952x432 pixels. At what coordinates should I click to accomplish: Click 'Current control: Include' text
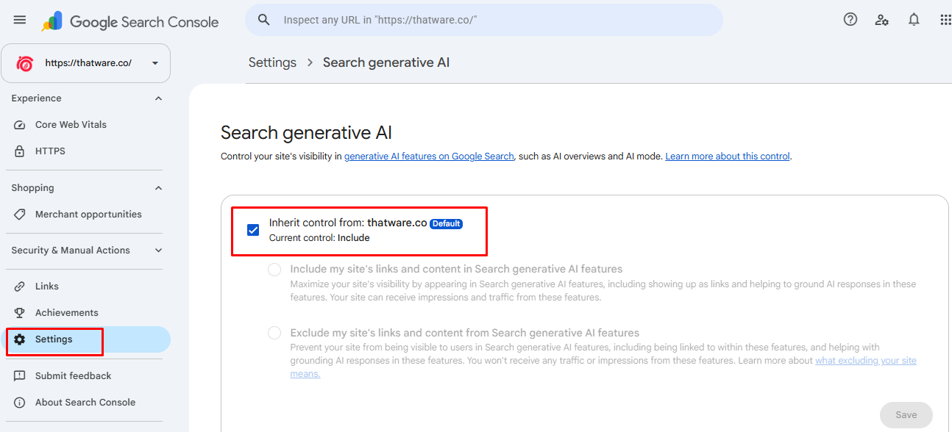319,238
